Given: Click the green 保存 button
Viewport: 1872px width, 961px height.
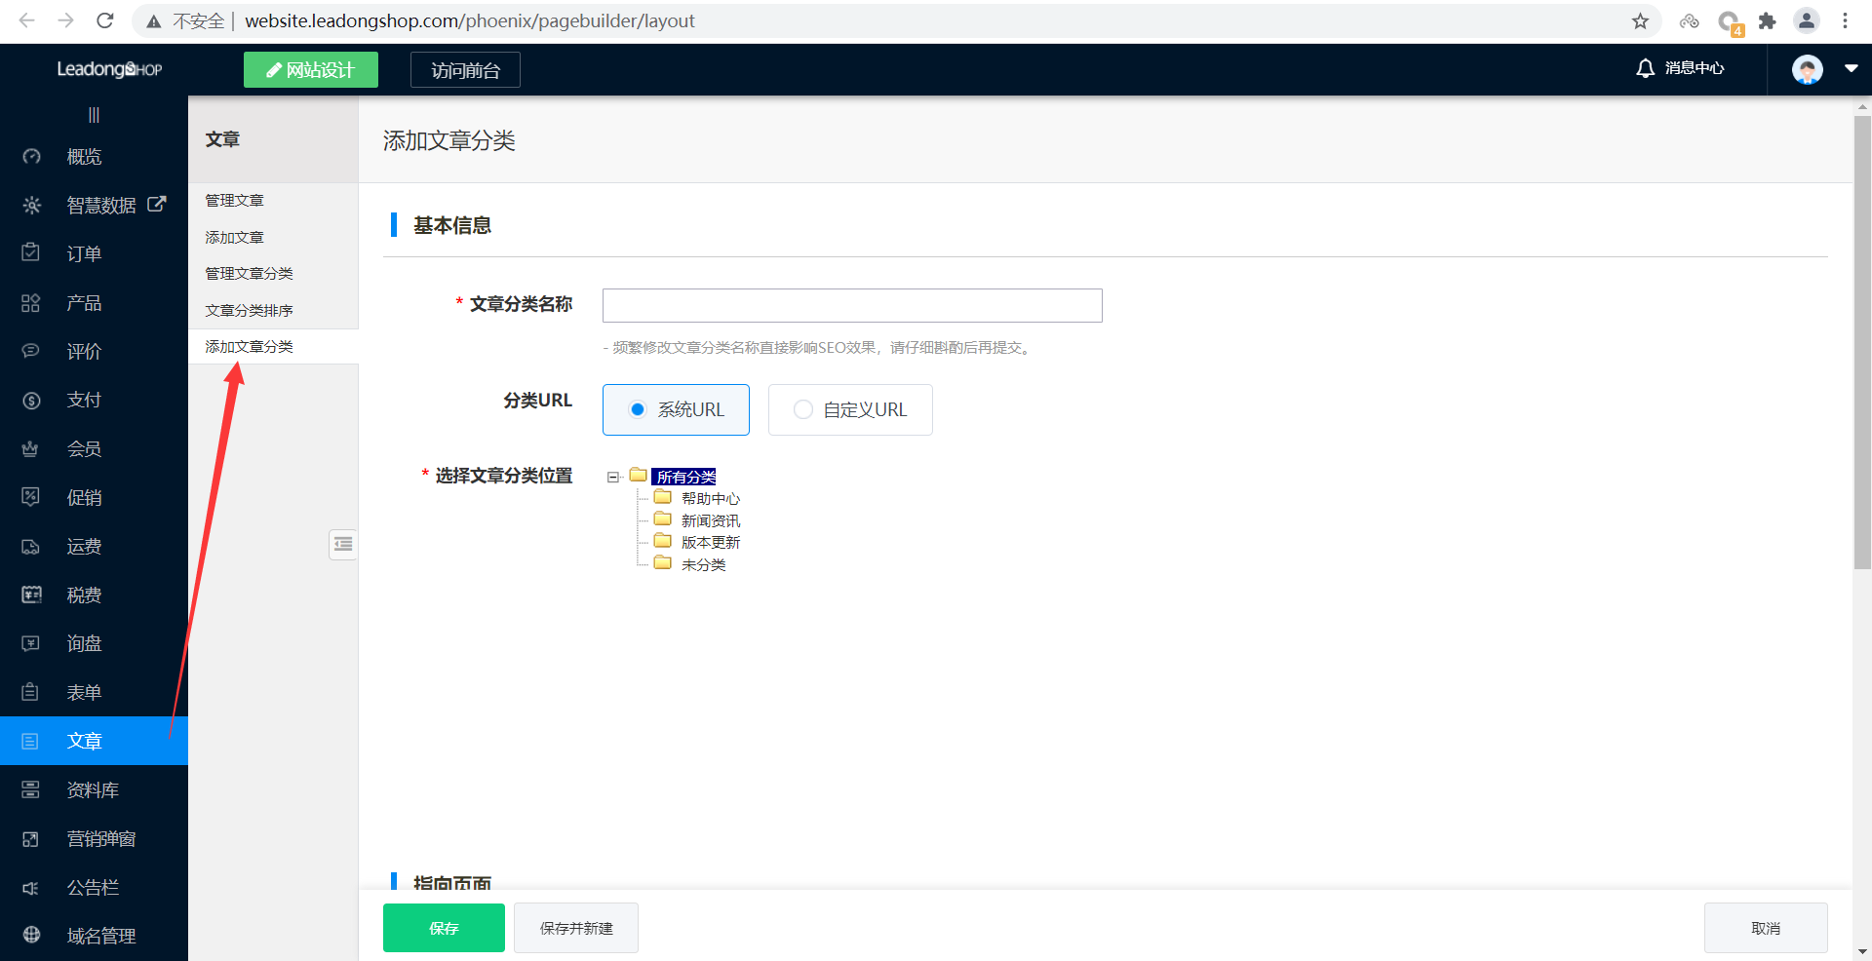Looking at the screenshot, I should (x=444, y=928).
